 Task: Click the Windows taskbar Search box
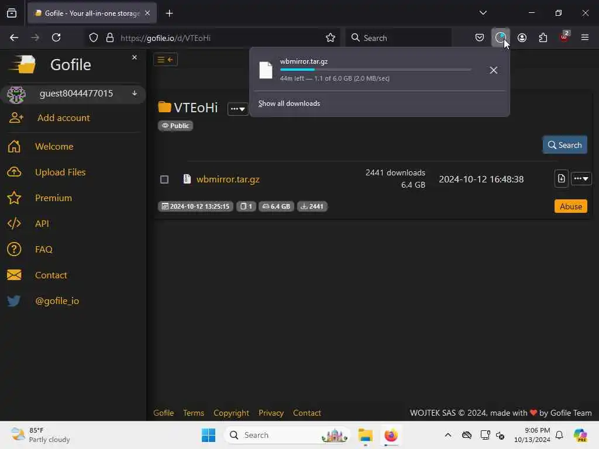tap(287, 435)
